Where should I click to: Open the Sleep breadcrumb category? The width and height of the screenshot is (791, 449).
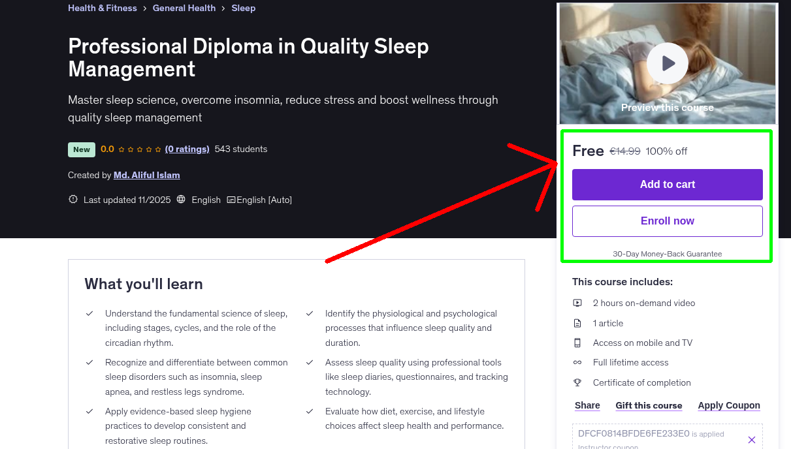(x=243, y=8)
